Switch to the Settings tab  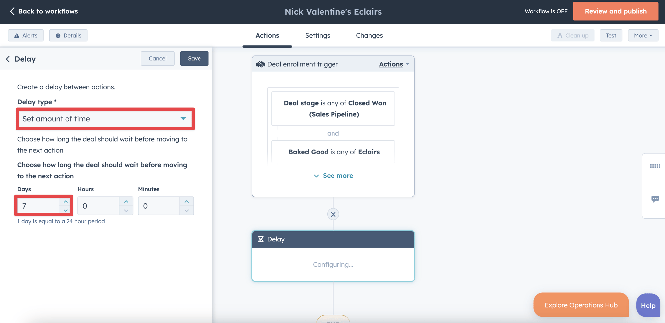pyautogui.click(x=318, y=35)
